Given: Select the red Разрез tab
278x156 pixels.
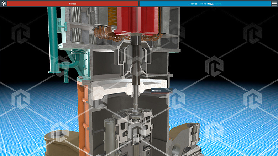Looking at the screenshot, I should pyautogui.click(x=73, y=4).
